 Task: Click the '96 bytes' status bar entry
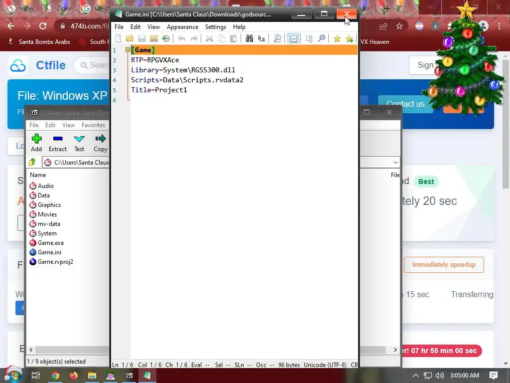(289, 365)
